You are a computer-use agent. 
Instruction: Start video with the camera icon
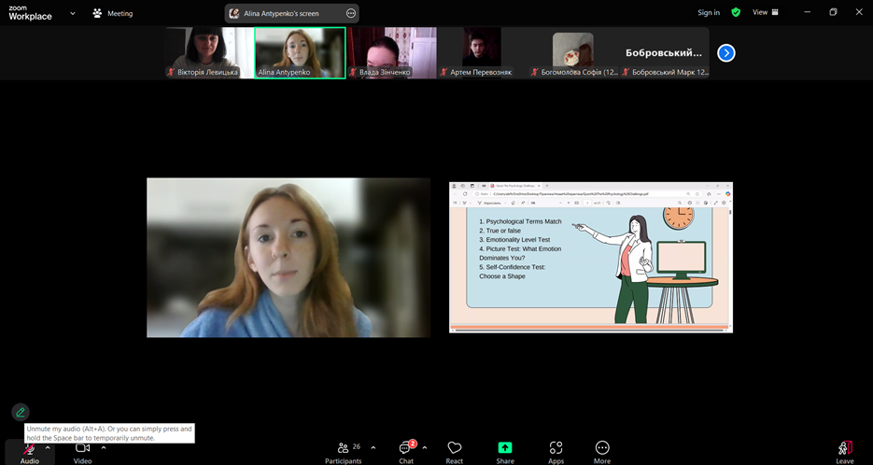pos(82,448)
